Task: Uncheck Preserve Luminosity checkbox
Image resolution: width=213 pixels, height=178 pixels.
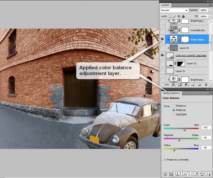Action: coord(165,160)
